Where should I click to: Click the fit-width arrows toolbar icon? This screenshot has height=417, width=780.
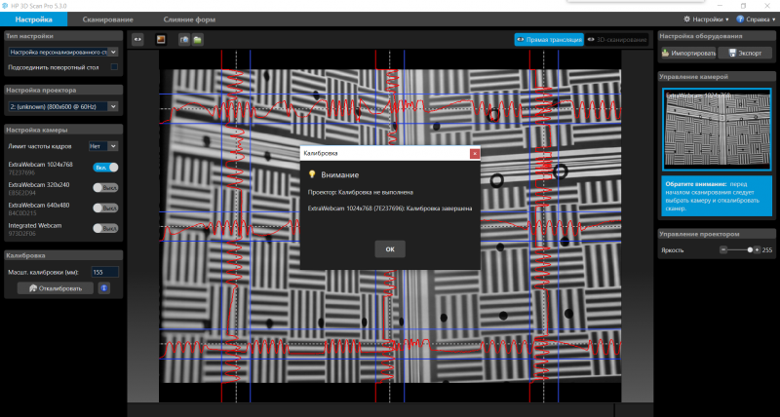[137, 40]
